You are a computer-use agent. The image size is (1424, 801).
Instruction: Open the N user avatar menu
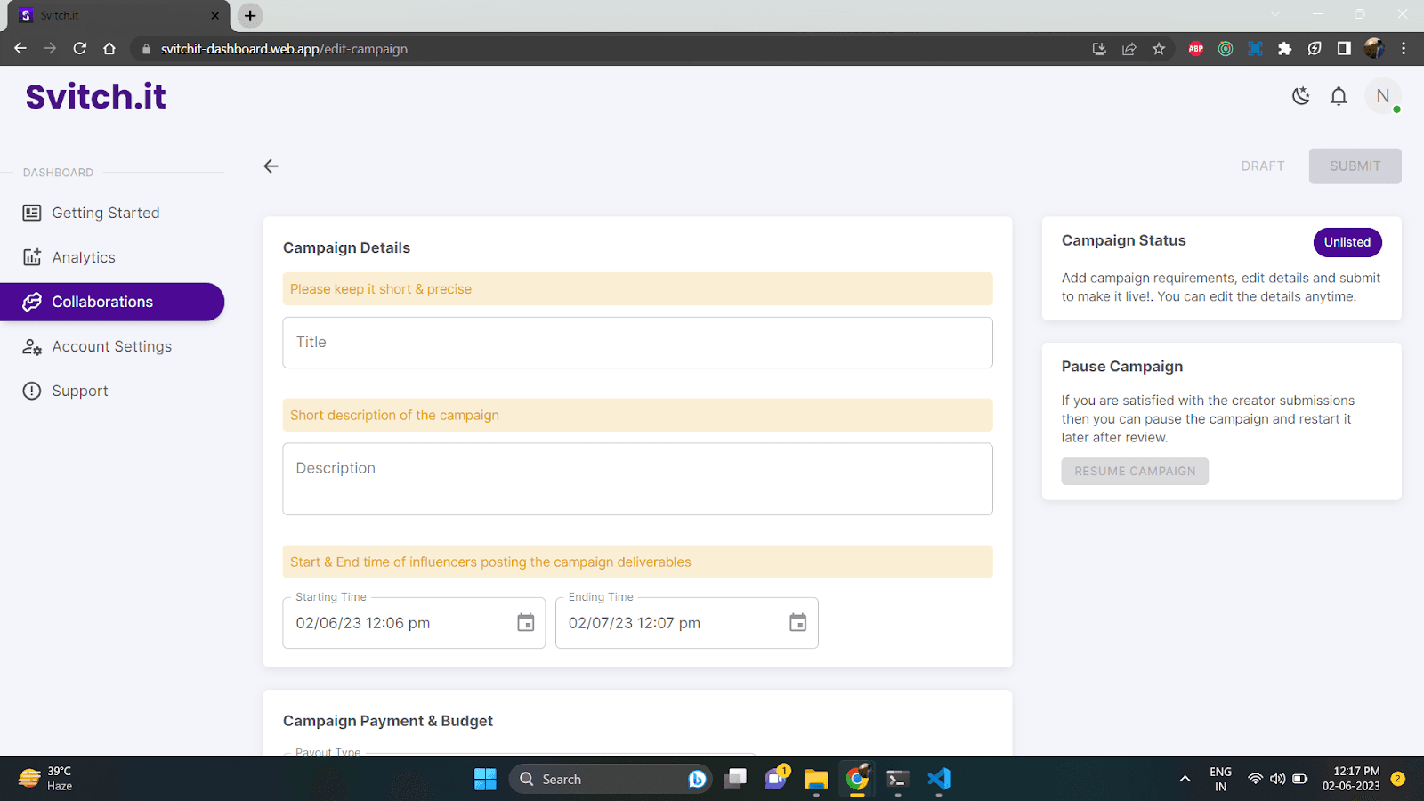(x=1382, y=96)
